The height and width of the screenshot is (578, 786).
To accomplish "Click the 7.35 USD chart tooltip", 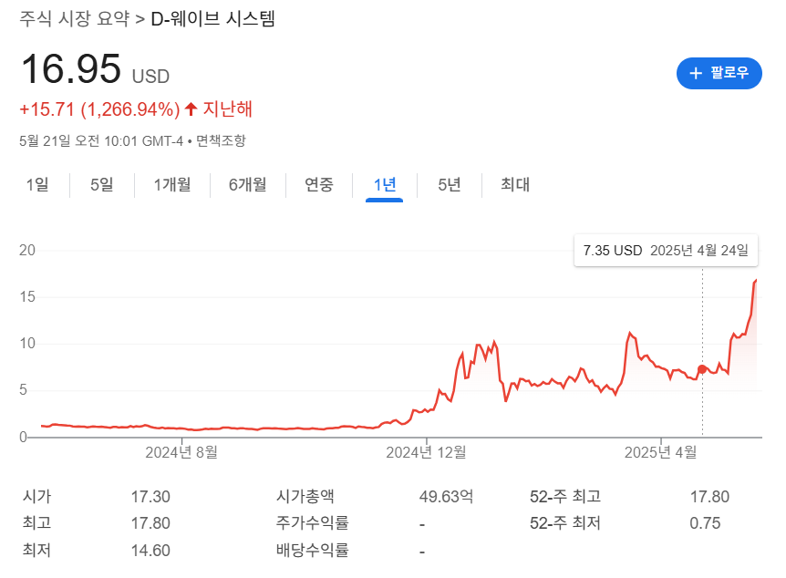I will 666,250.
